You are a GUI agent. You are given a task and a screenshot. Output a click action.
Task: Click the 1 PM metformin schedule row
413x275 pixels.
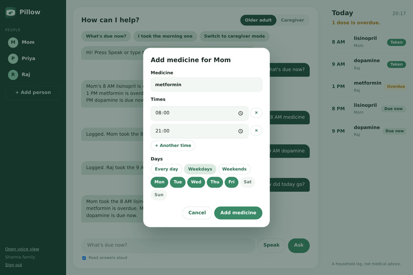point(369,87)
